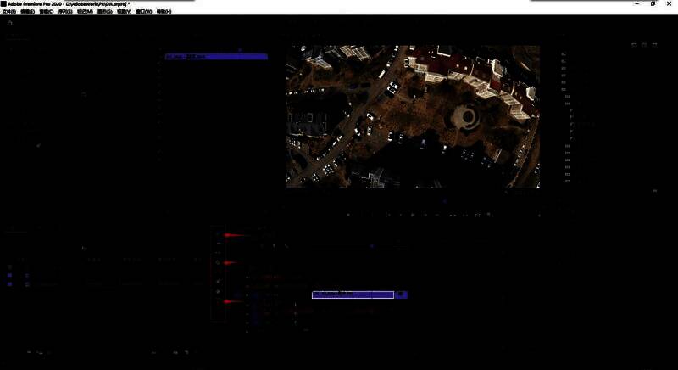Select the Razor tool in the tools panel
678x370 pixels.
tap(219, 263)
